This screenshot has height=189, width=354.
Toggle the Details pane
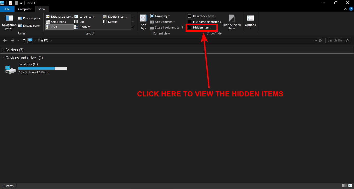[x=29, y=26]
